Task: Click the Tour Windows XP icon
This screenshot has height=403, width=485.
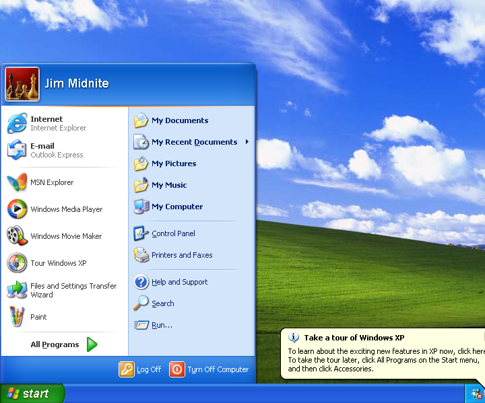Action: click(17, 262)
